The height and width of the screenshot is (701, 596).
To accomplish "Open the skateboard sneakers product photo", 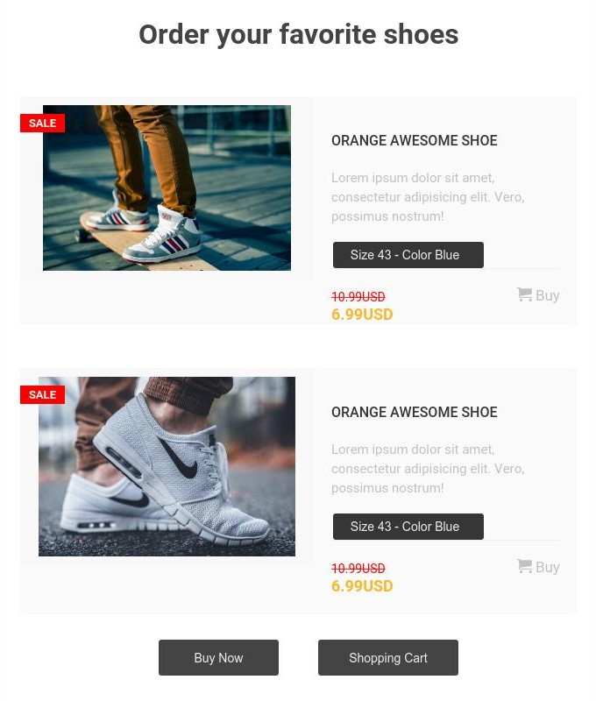I will click(x=167, y=188).
